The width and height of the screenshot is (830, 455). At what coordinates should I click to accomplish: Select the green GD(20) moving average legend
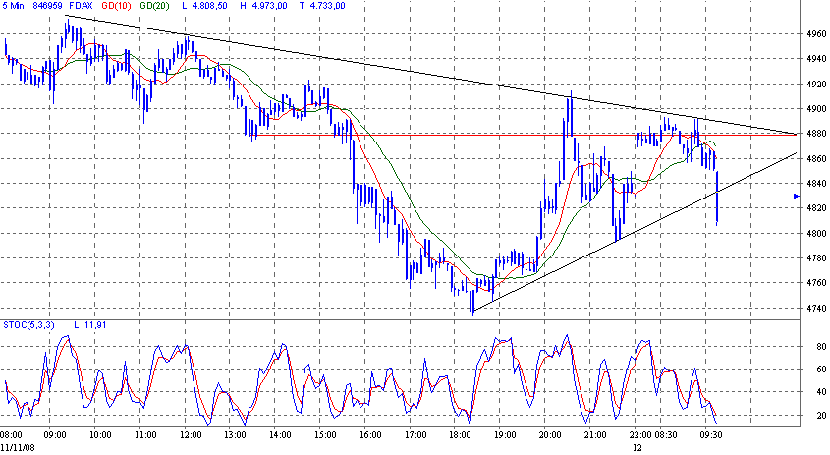pyautogui.click(x=154, y=6)
